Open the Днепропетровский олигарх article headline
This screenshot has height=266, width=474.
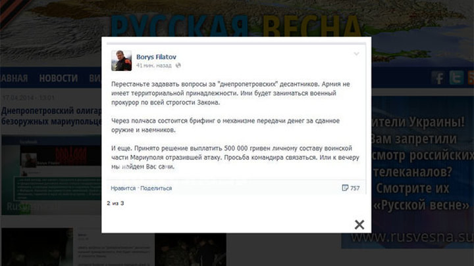[51, 116]
